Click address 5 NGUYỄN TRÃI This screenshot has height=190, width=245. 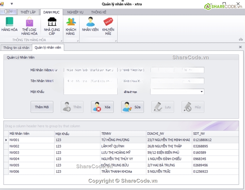click(169, 171)
